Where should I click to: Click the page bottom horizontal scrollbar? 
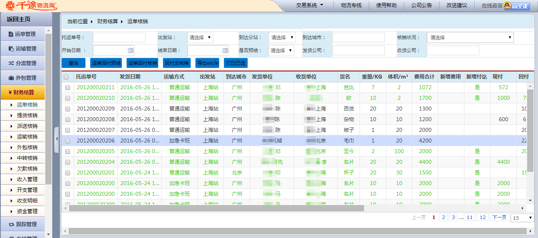(297, 231)
